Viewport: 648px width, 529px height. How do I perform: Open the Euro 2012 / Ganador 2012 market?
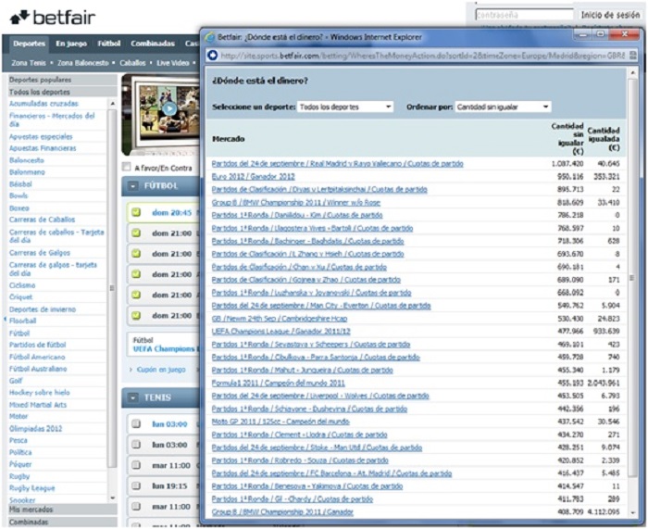tap(253, 176)
